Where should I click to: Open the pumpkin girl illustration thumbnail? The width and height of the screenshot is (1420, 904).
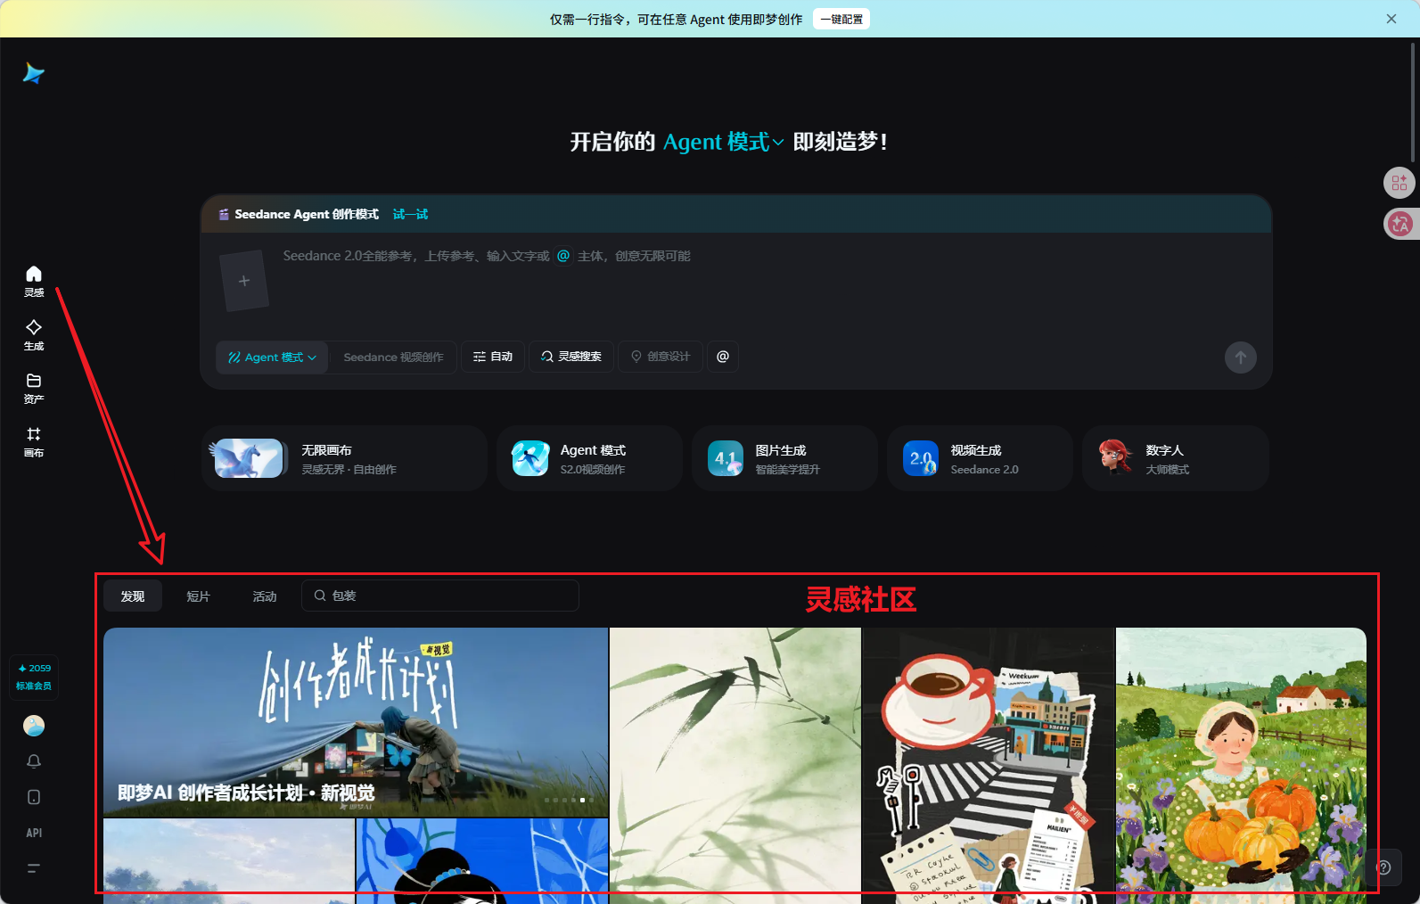coord(1241,765)
